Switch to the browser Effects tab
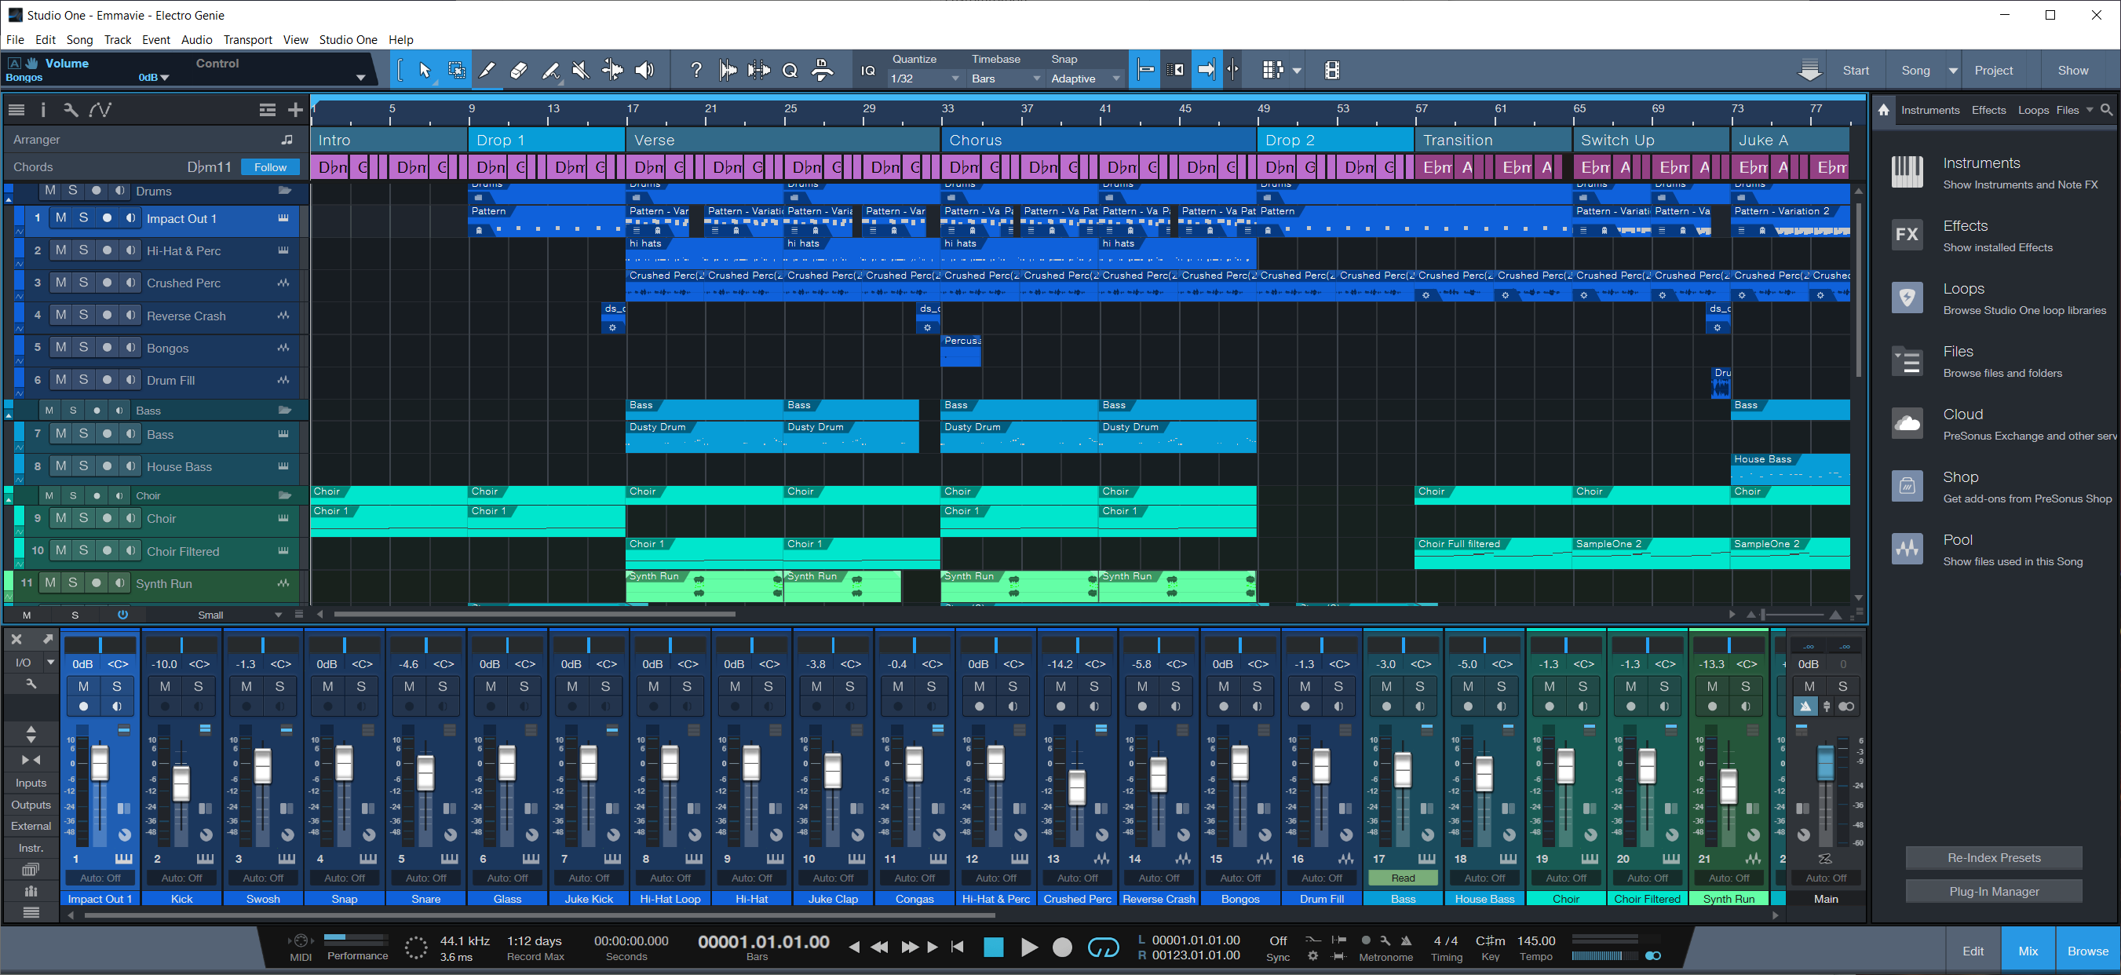The width and height of the screenshot is (2121, 975). click(x=1988, y=110)
